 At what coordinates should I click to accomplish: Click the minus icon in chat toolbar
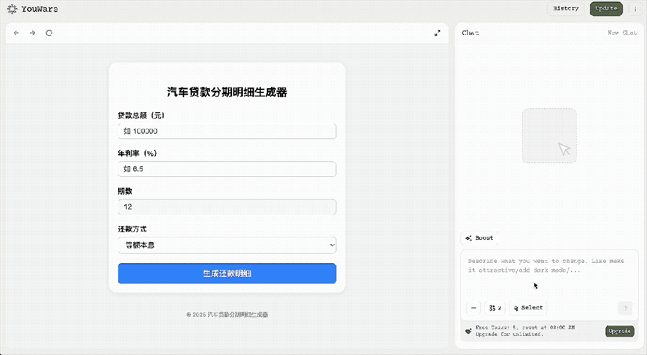tap(473, 308)
